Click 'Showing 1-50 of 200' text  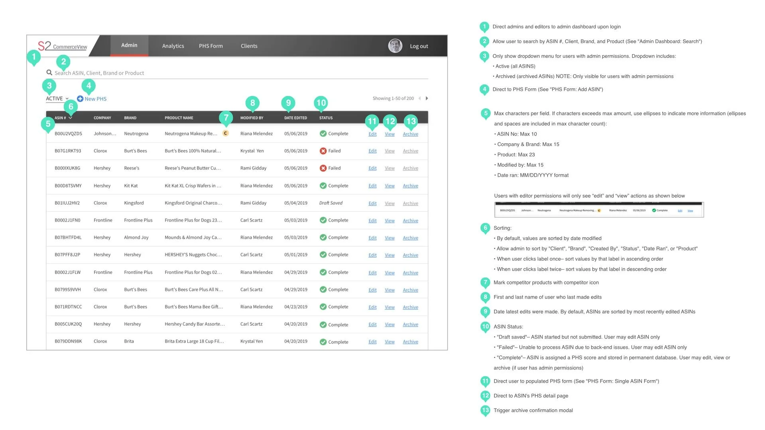pos(393,98)
